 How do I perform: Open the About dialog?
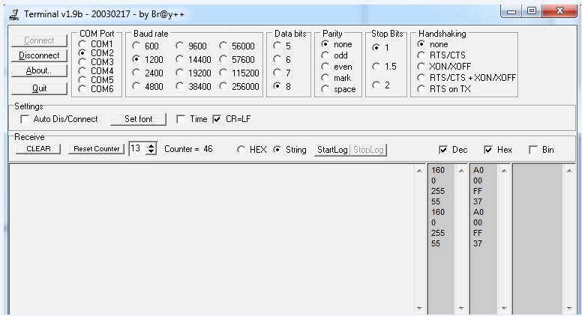click(39, 70)
